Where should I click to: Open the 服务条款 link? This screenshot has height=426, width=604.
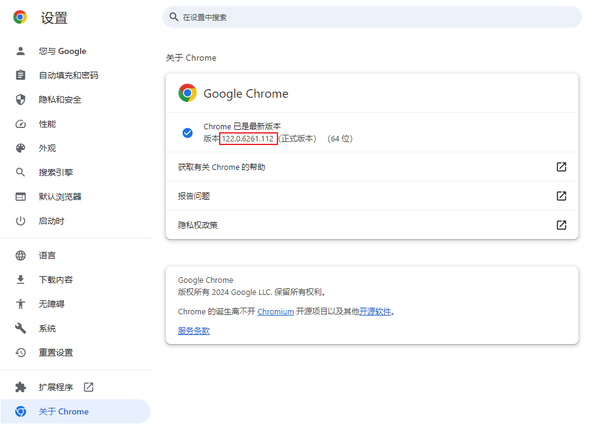pyautogui.click(x=194, y=331)
